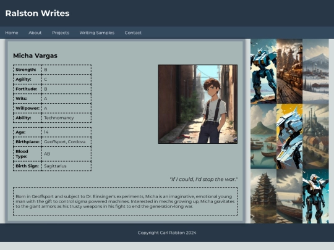
Task: Click the Agility value C
Action: [x=45, y=79]
